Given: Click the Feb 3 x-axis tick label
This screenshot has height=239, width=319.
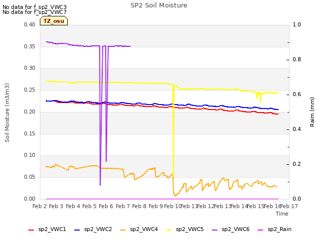Looking at the screenshot, I should [56, 206].
